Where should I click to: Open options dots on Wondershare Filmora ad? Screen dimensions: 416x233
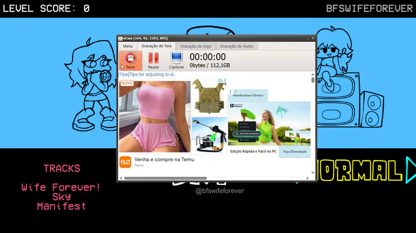pos(230,92)
